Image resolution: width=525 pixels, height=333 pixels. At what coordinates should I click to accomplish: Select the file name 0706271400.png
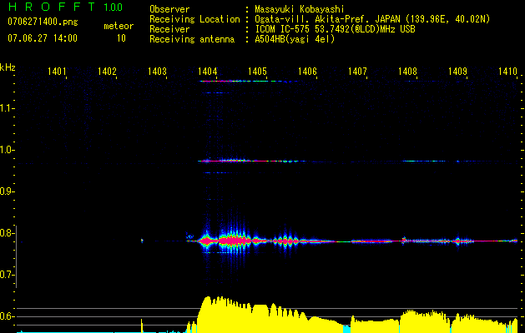[x=43, y=22]
